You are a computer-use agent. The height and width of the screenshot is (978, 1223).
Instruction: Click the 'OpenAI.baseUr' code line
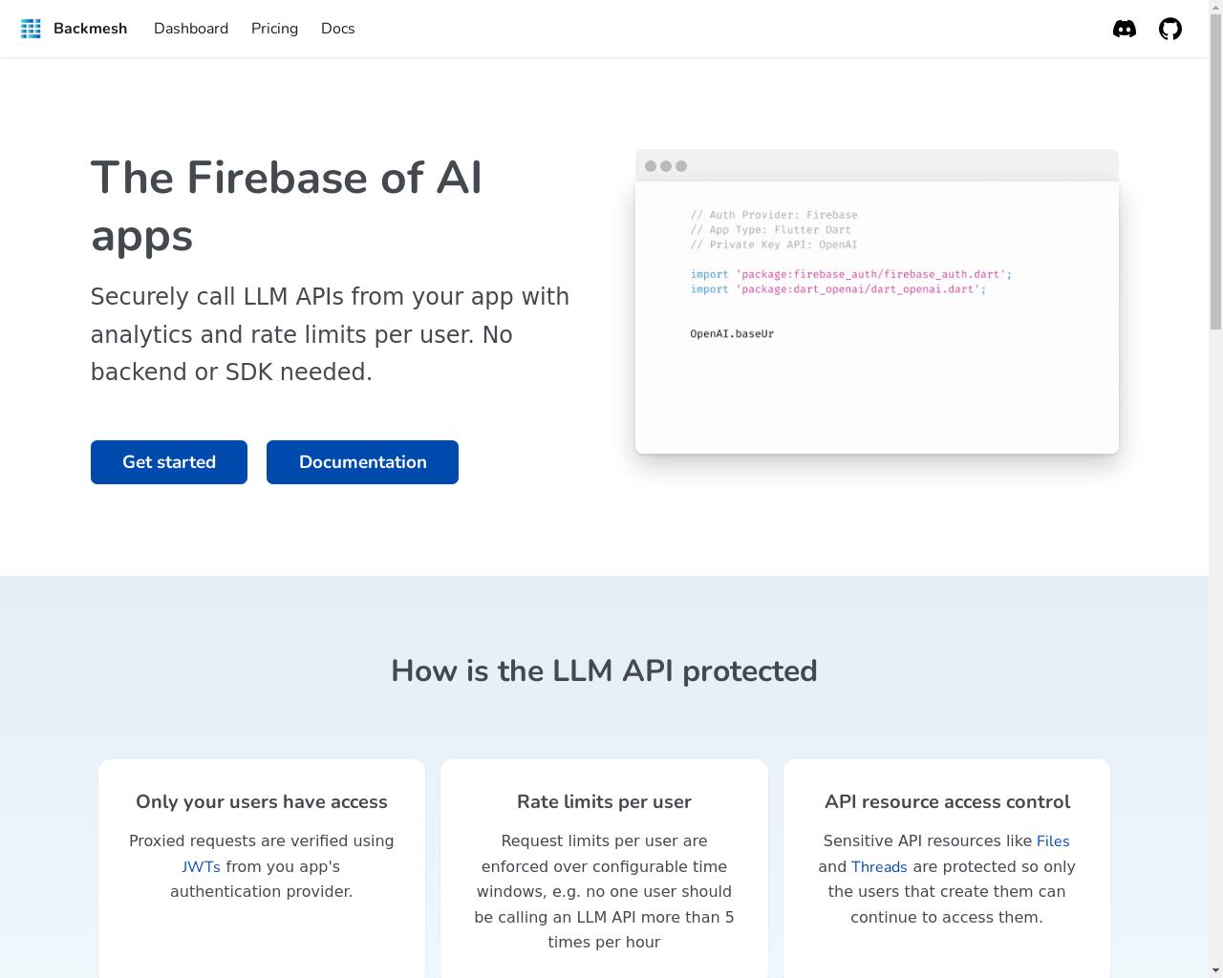click(732, 333)
